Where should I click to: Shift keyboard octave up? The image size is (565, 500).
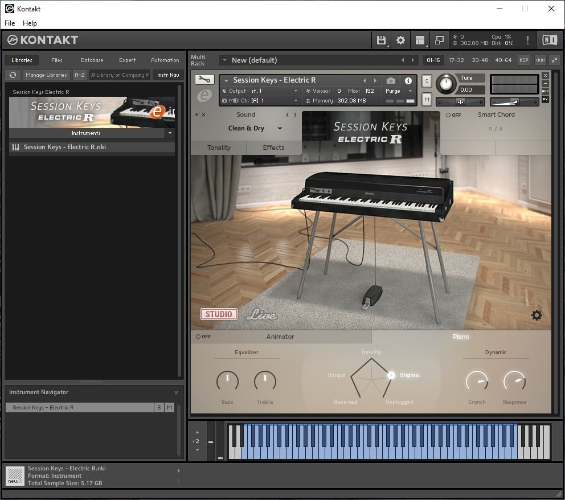(x=197, y=432)
